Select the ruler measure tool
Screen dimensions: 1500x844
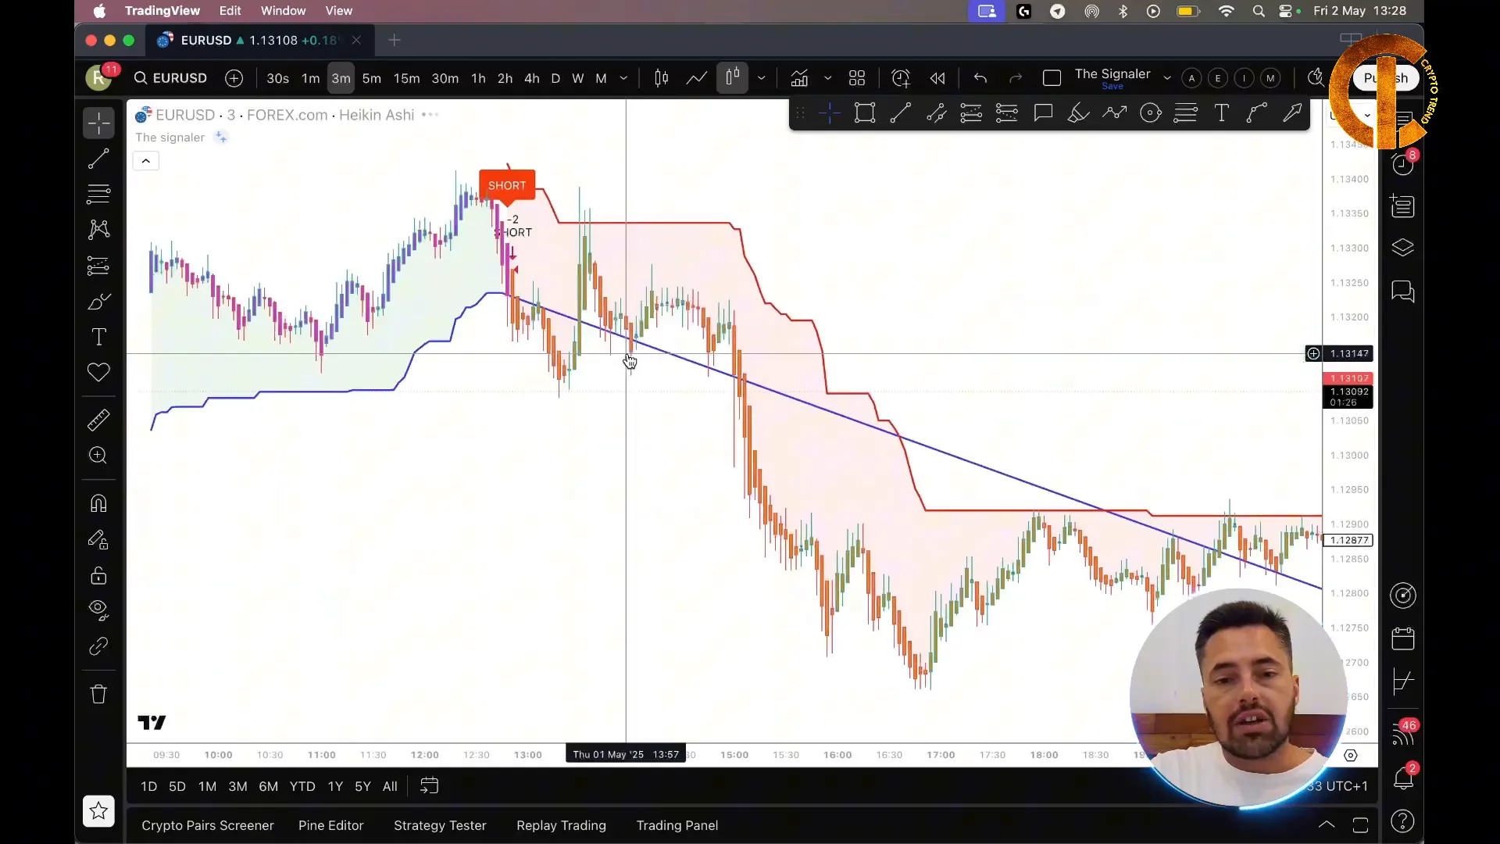pos(98,420)
